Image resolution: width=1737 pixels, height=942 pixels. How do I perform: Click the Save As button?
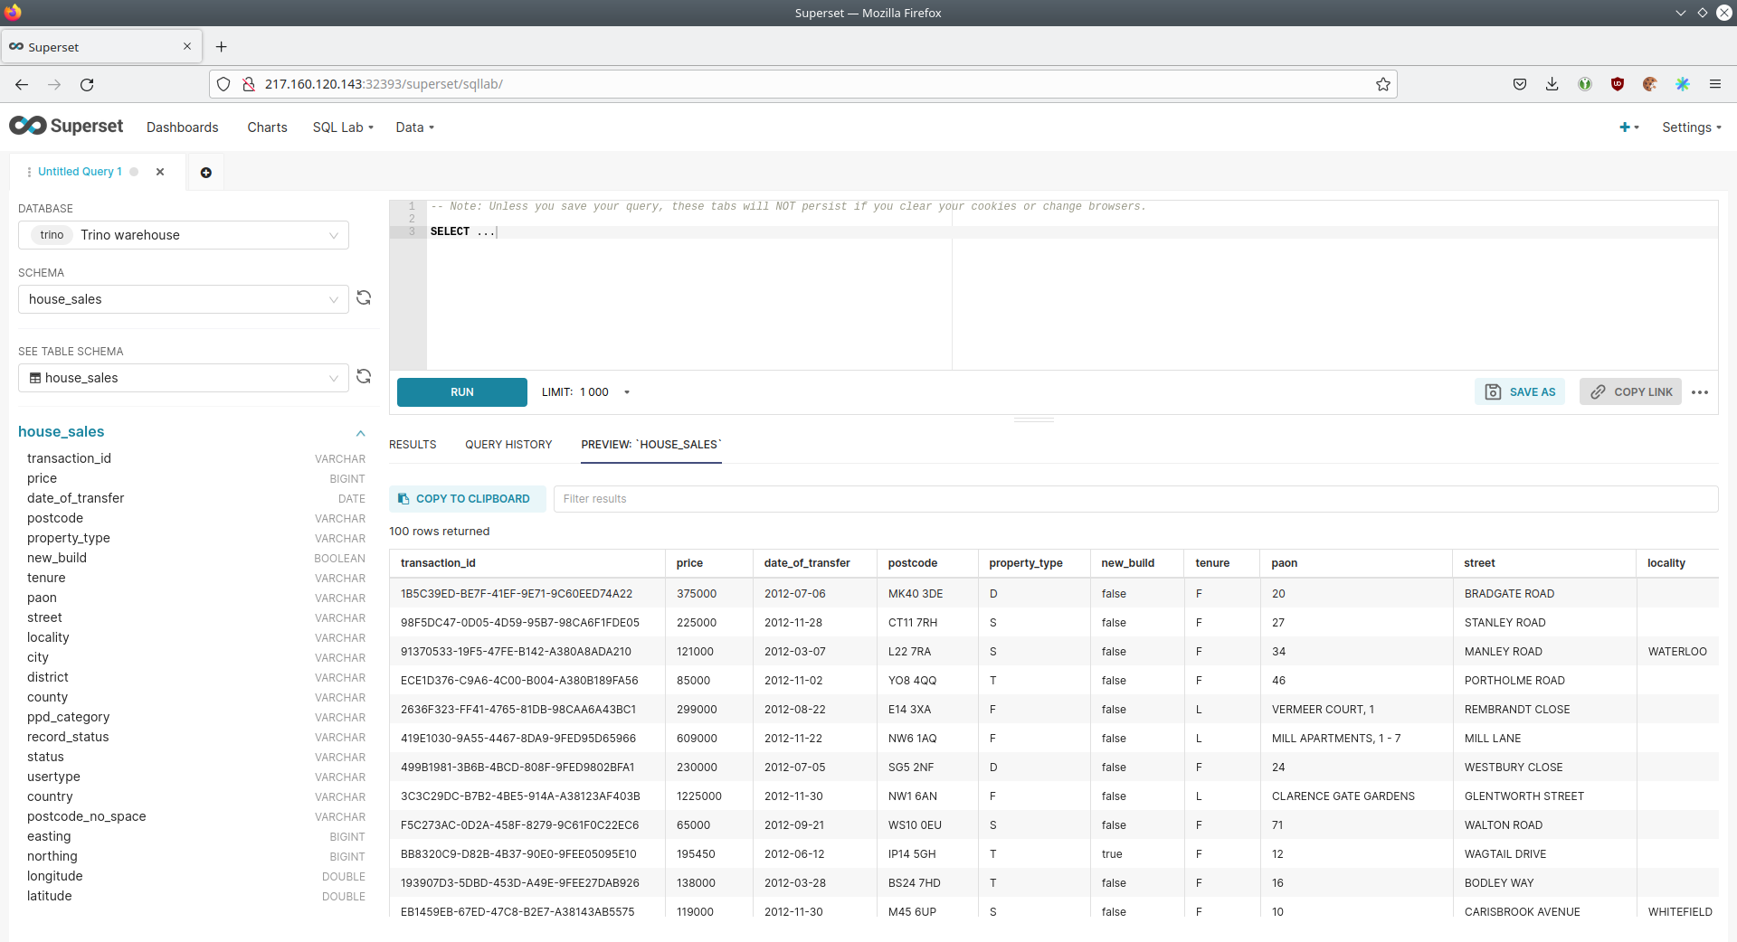[1520, 392]
